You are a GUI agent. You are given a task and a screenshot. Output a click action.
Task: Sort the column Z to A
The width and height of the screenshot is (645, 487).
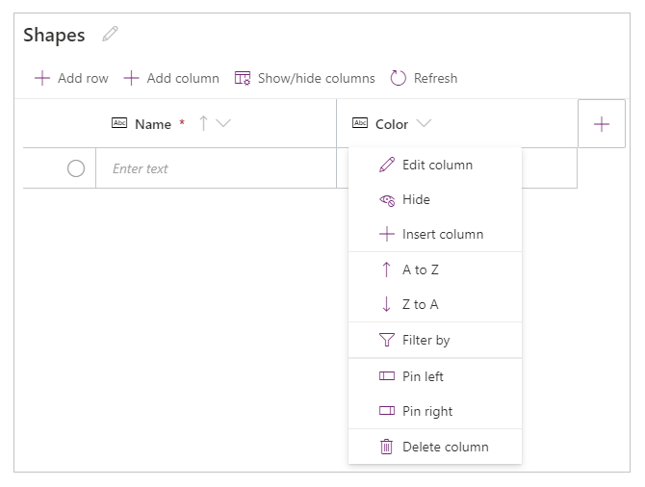(x=435, y=304)
